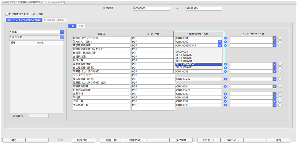Click the 印字テスト button
297x143 pixels.
click(232, 140)
